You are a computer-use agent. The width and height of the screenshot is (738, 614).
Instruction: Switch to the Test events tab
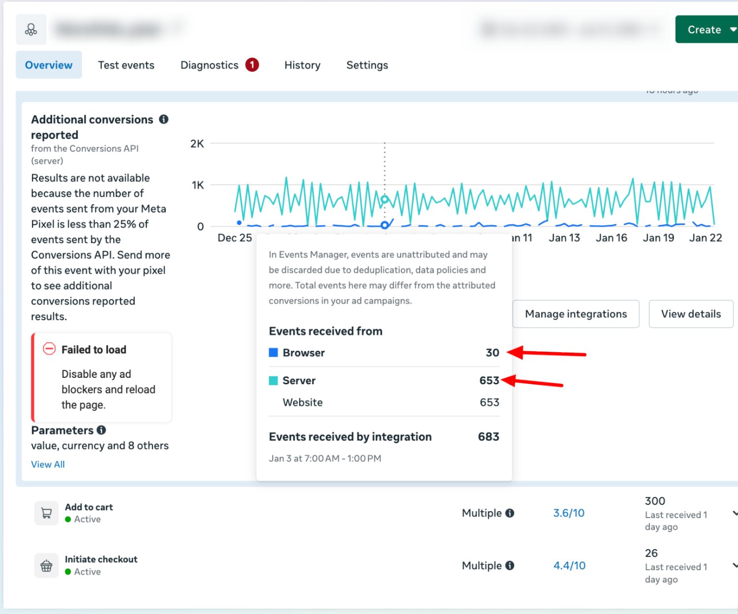pyautogui.click(x=126, y=65)
